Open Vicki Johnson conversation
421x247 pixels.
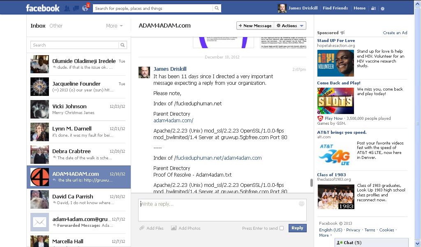pos(79,109)
